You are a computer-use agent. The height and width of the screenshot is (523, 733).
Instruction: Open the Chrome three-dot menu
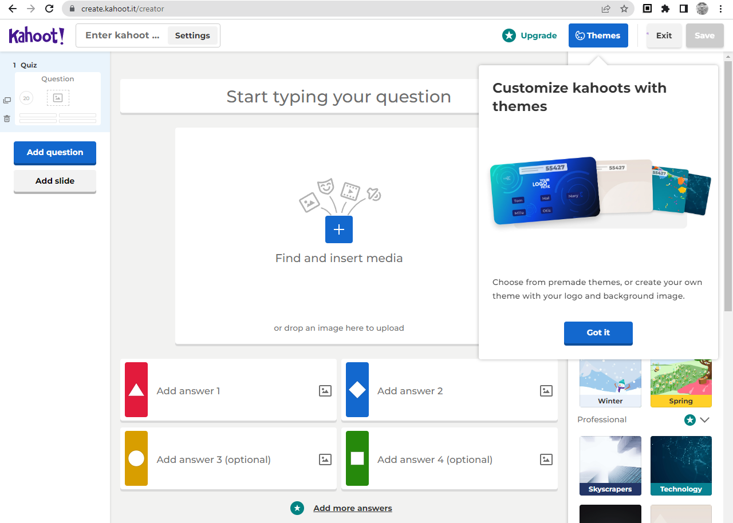(720, 9)
